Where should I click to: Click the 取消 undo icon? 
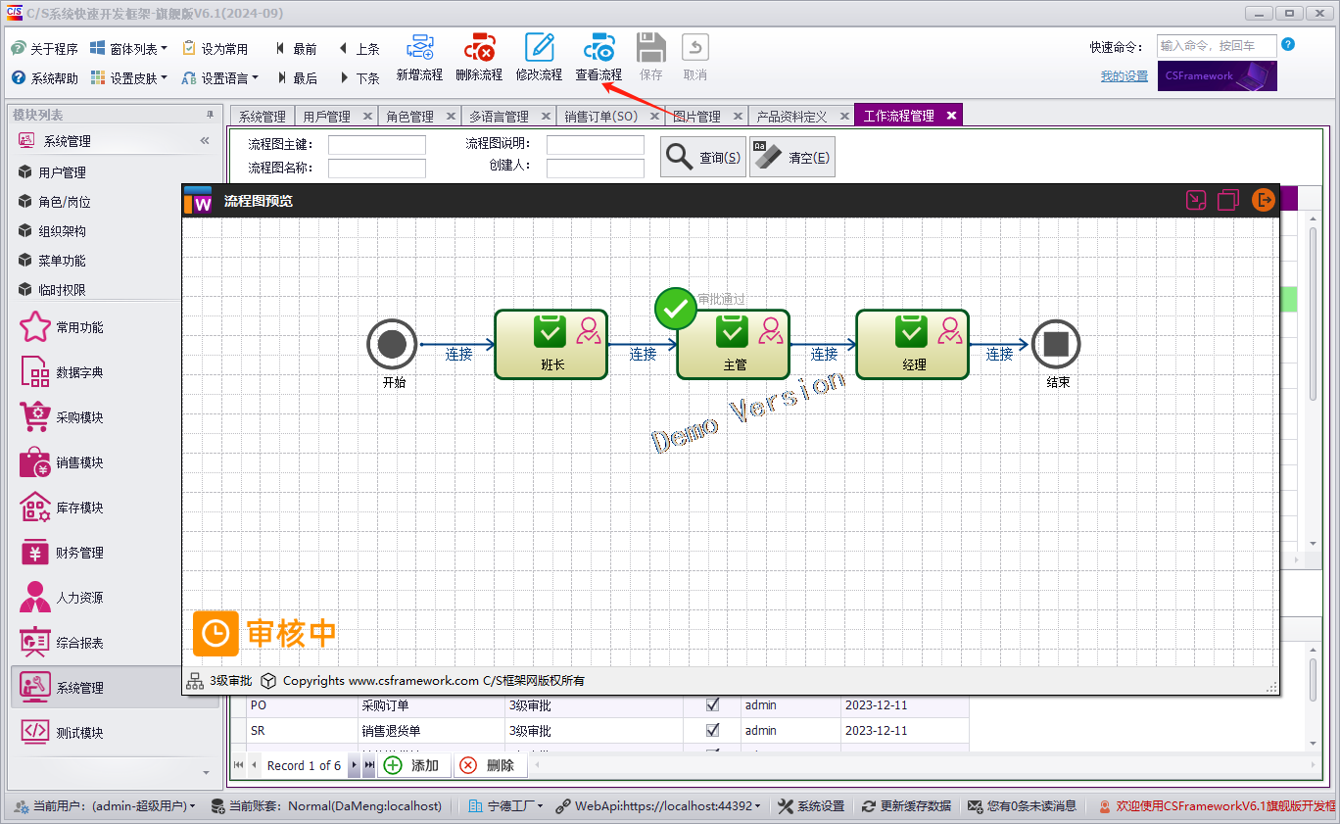point(694,56)
